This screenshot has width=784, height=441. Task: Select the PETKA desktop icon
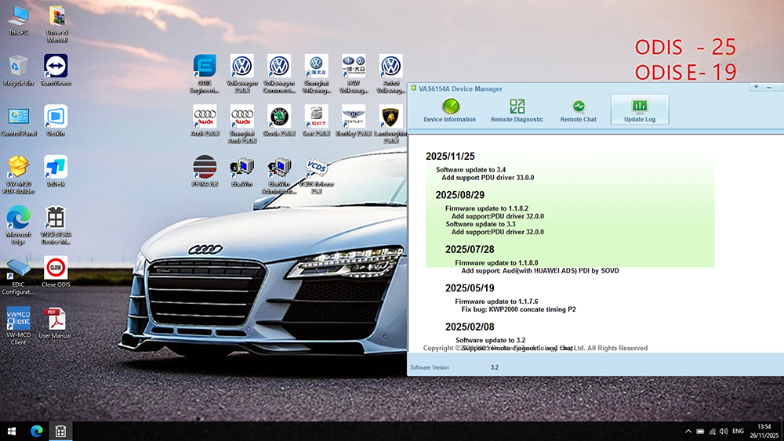tap(205, 172)
